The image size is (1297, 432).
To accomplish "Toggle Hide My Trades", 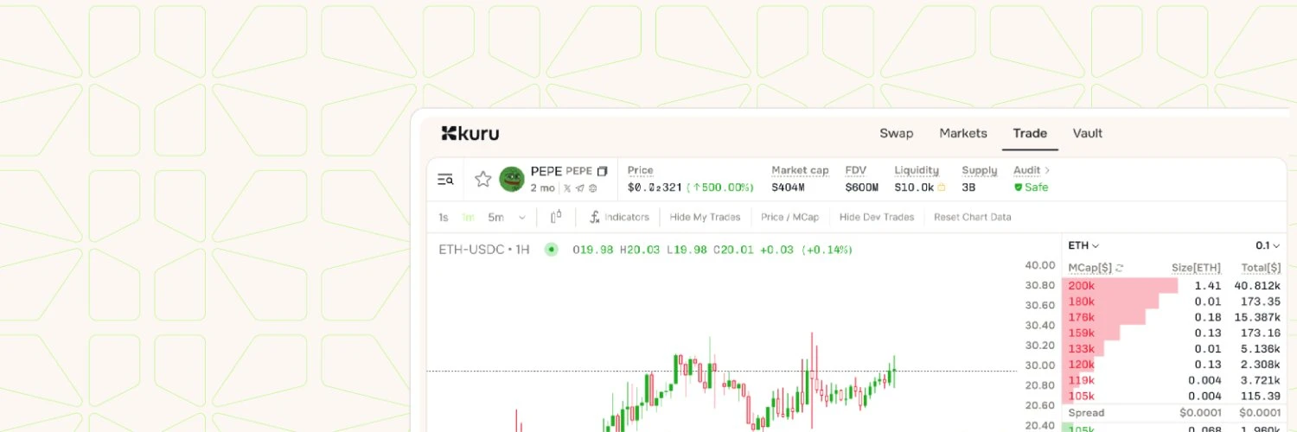I will click(x=705, y=217).
